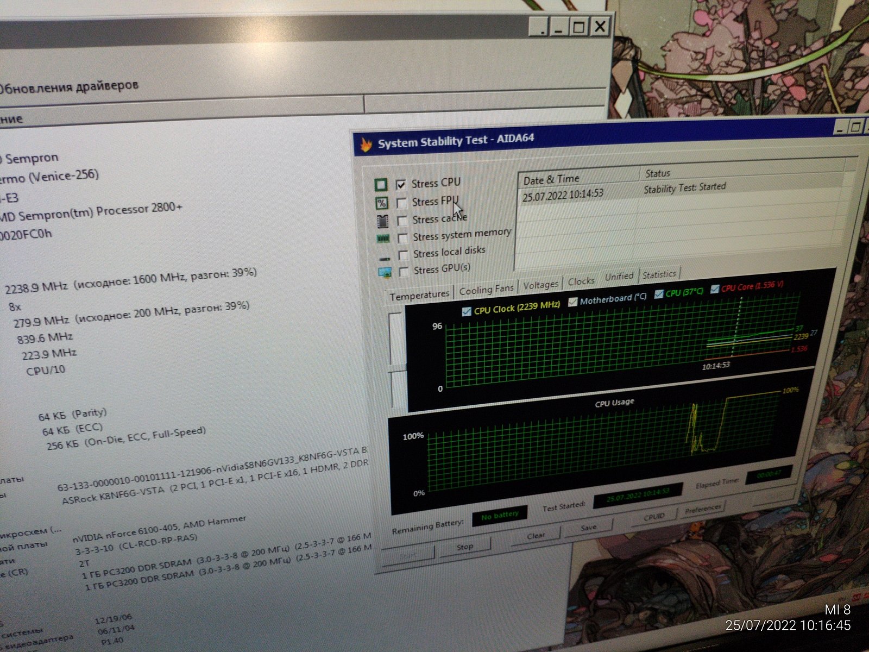The height and width of the screenshot is (652, 869).
Task: Tick the Stress local disks checkbox
Action: coord(404,255)
